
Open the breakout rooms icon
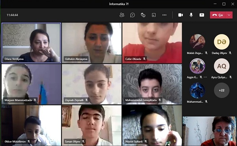point(154,15)
